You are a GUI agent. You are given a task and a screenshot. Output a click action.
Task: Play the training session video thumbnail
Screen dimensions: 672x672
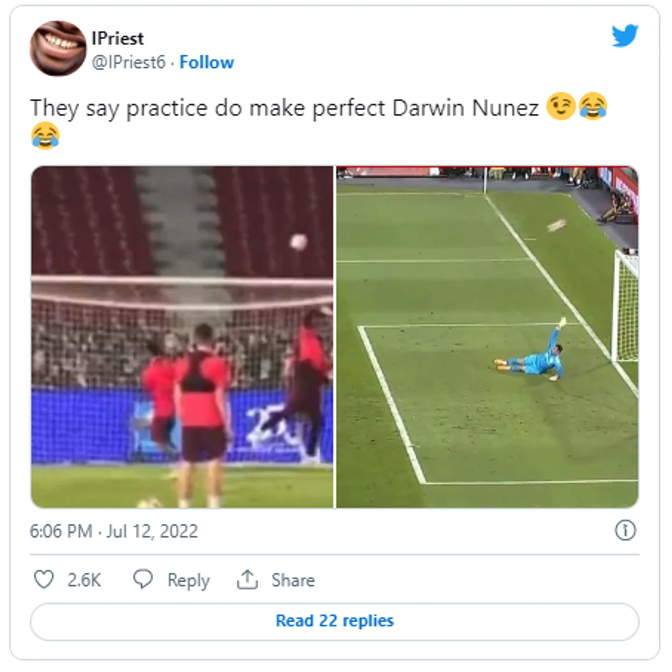pos(182,337)
